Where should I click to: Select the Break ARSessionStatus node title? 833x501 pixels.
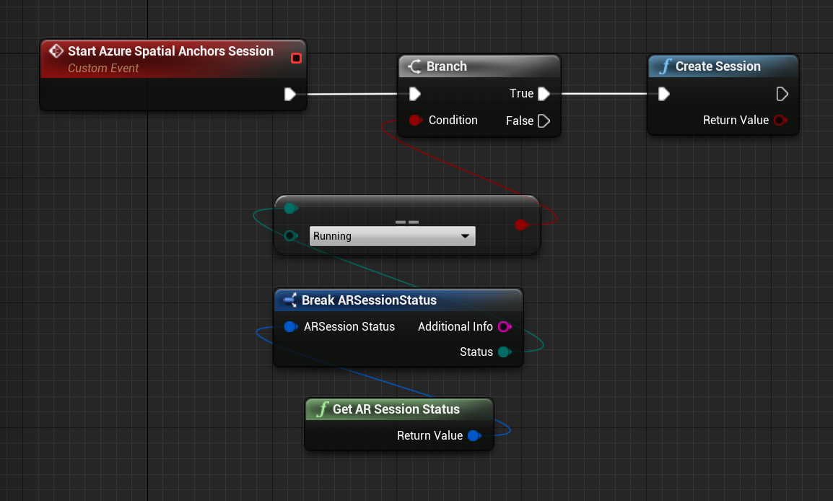point(369,300)
